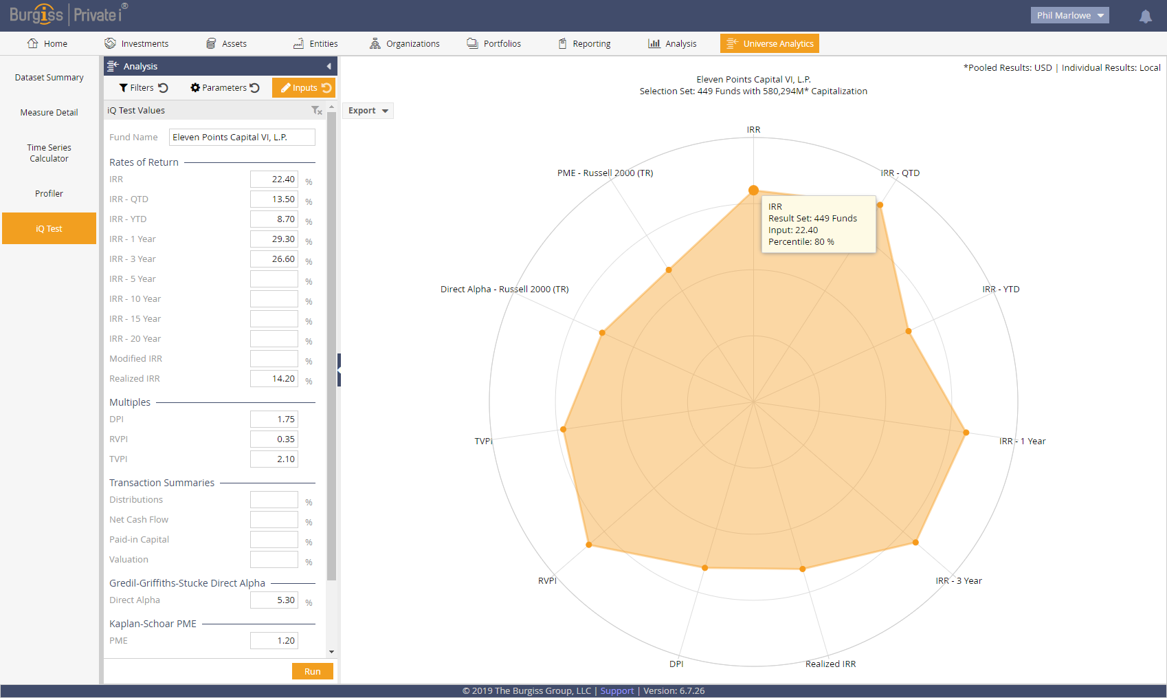Viewport: 1167px width, 698px height.
Task: Reset parameters with the undo arrow
Action: 254,88
